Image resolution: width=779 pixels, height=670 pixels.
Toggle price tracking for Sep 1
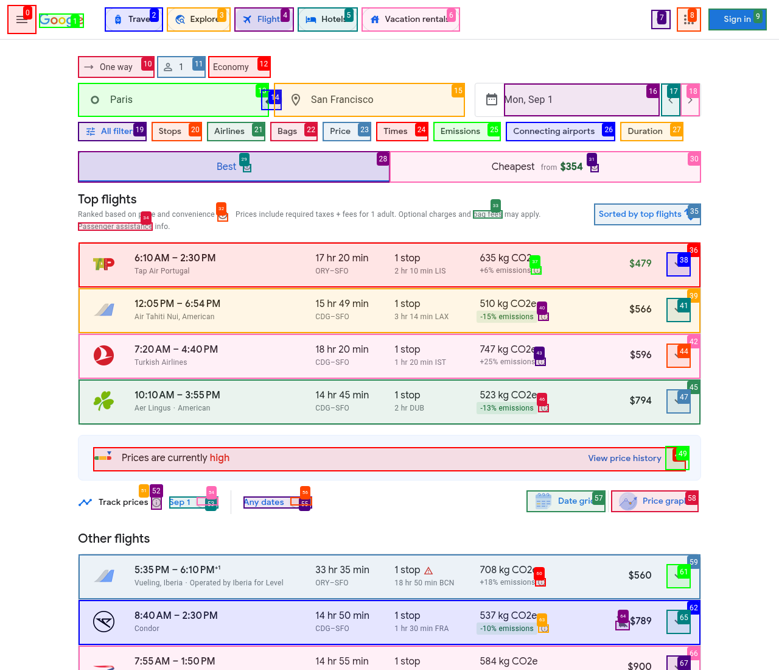click(x=207, y=503)
